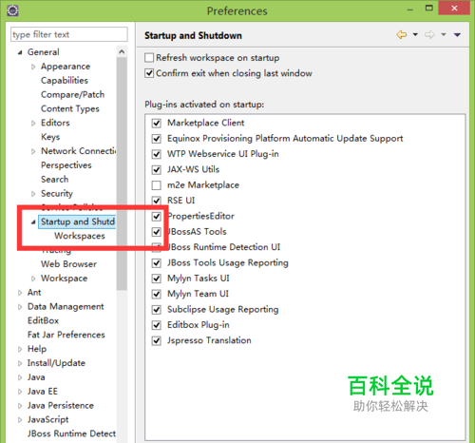Toggle Subclipse Usage Reporting checkbox
This screenshot has width=475, height=443.
157,310
